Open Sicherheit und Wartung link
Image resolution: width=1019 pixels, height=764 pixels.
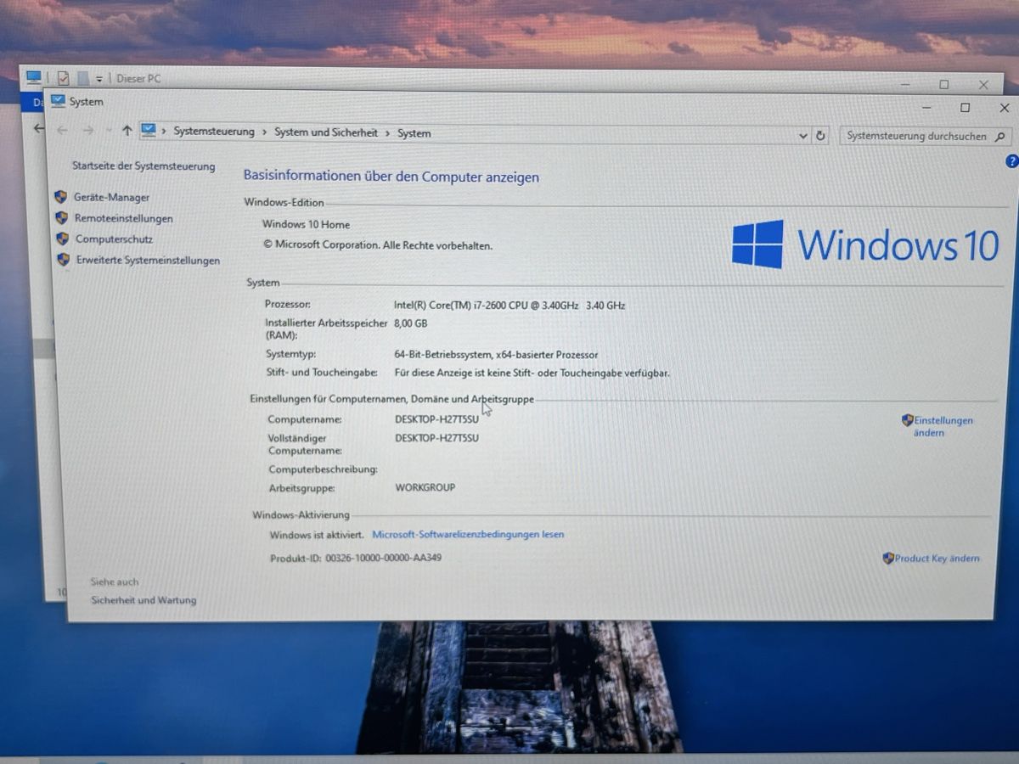144,600
